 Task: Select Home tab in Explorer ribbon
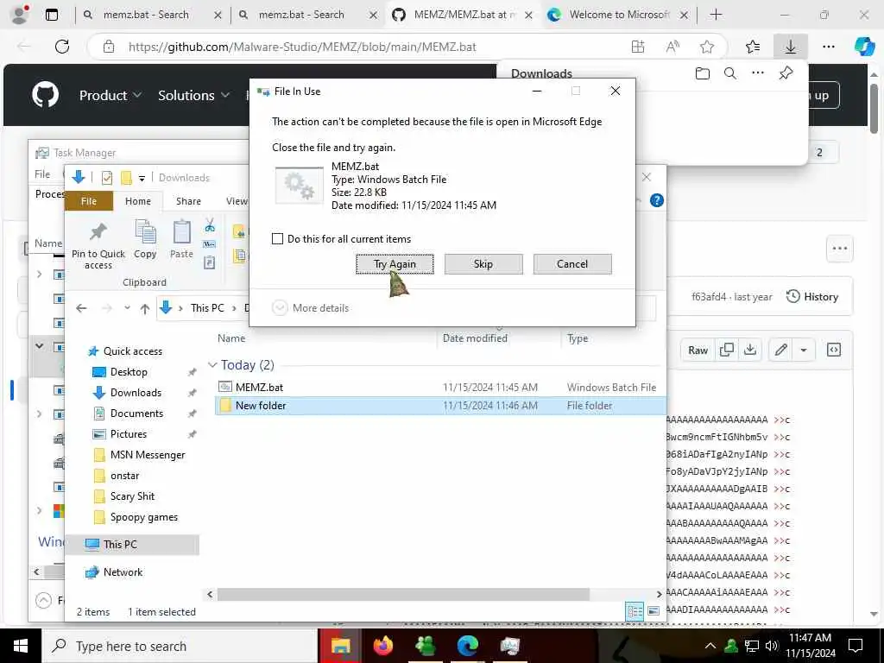coord(138,201)
